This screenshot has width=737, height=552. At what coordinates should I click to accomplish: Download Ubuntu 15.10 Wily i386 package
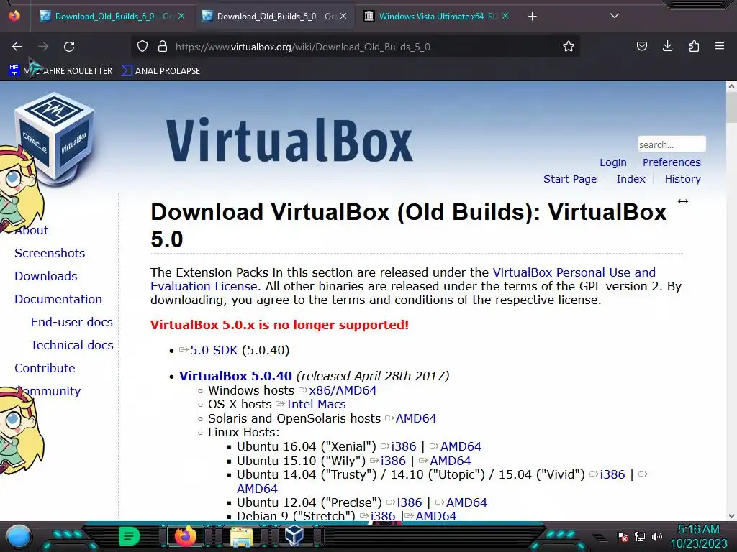393,461
